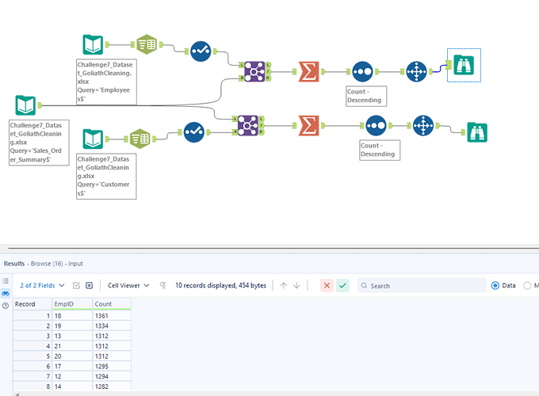Viewport: 539px width, 396px height.
Task: Click the Count column header
Action: tap(111, 303)
